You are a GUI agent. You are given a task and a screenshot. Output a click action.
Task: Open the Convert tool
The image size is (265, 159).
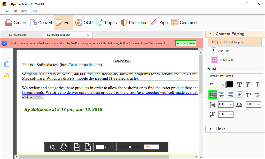(41, 23)
